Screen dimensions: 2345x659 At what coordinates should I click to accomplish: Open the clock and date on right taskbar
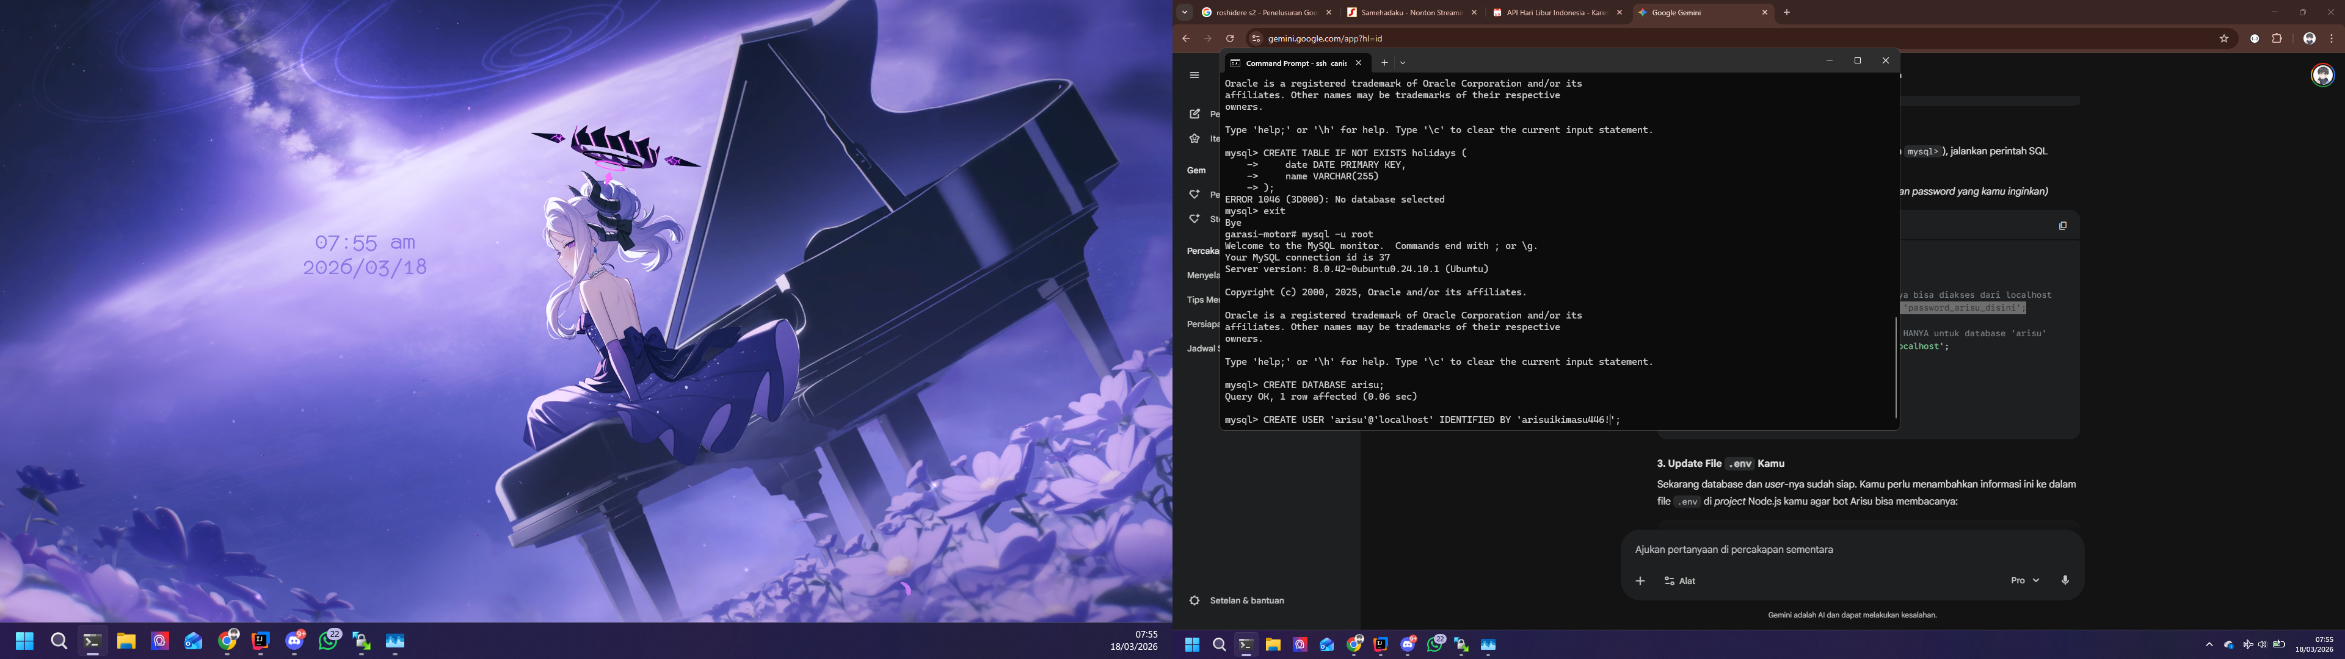point(2313,644)
